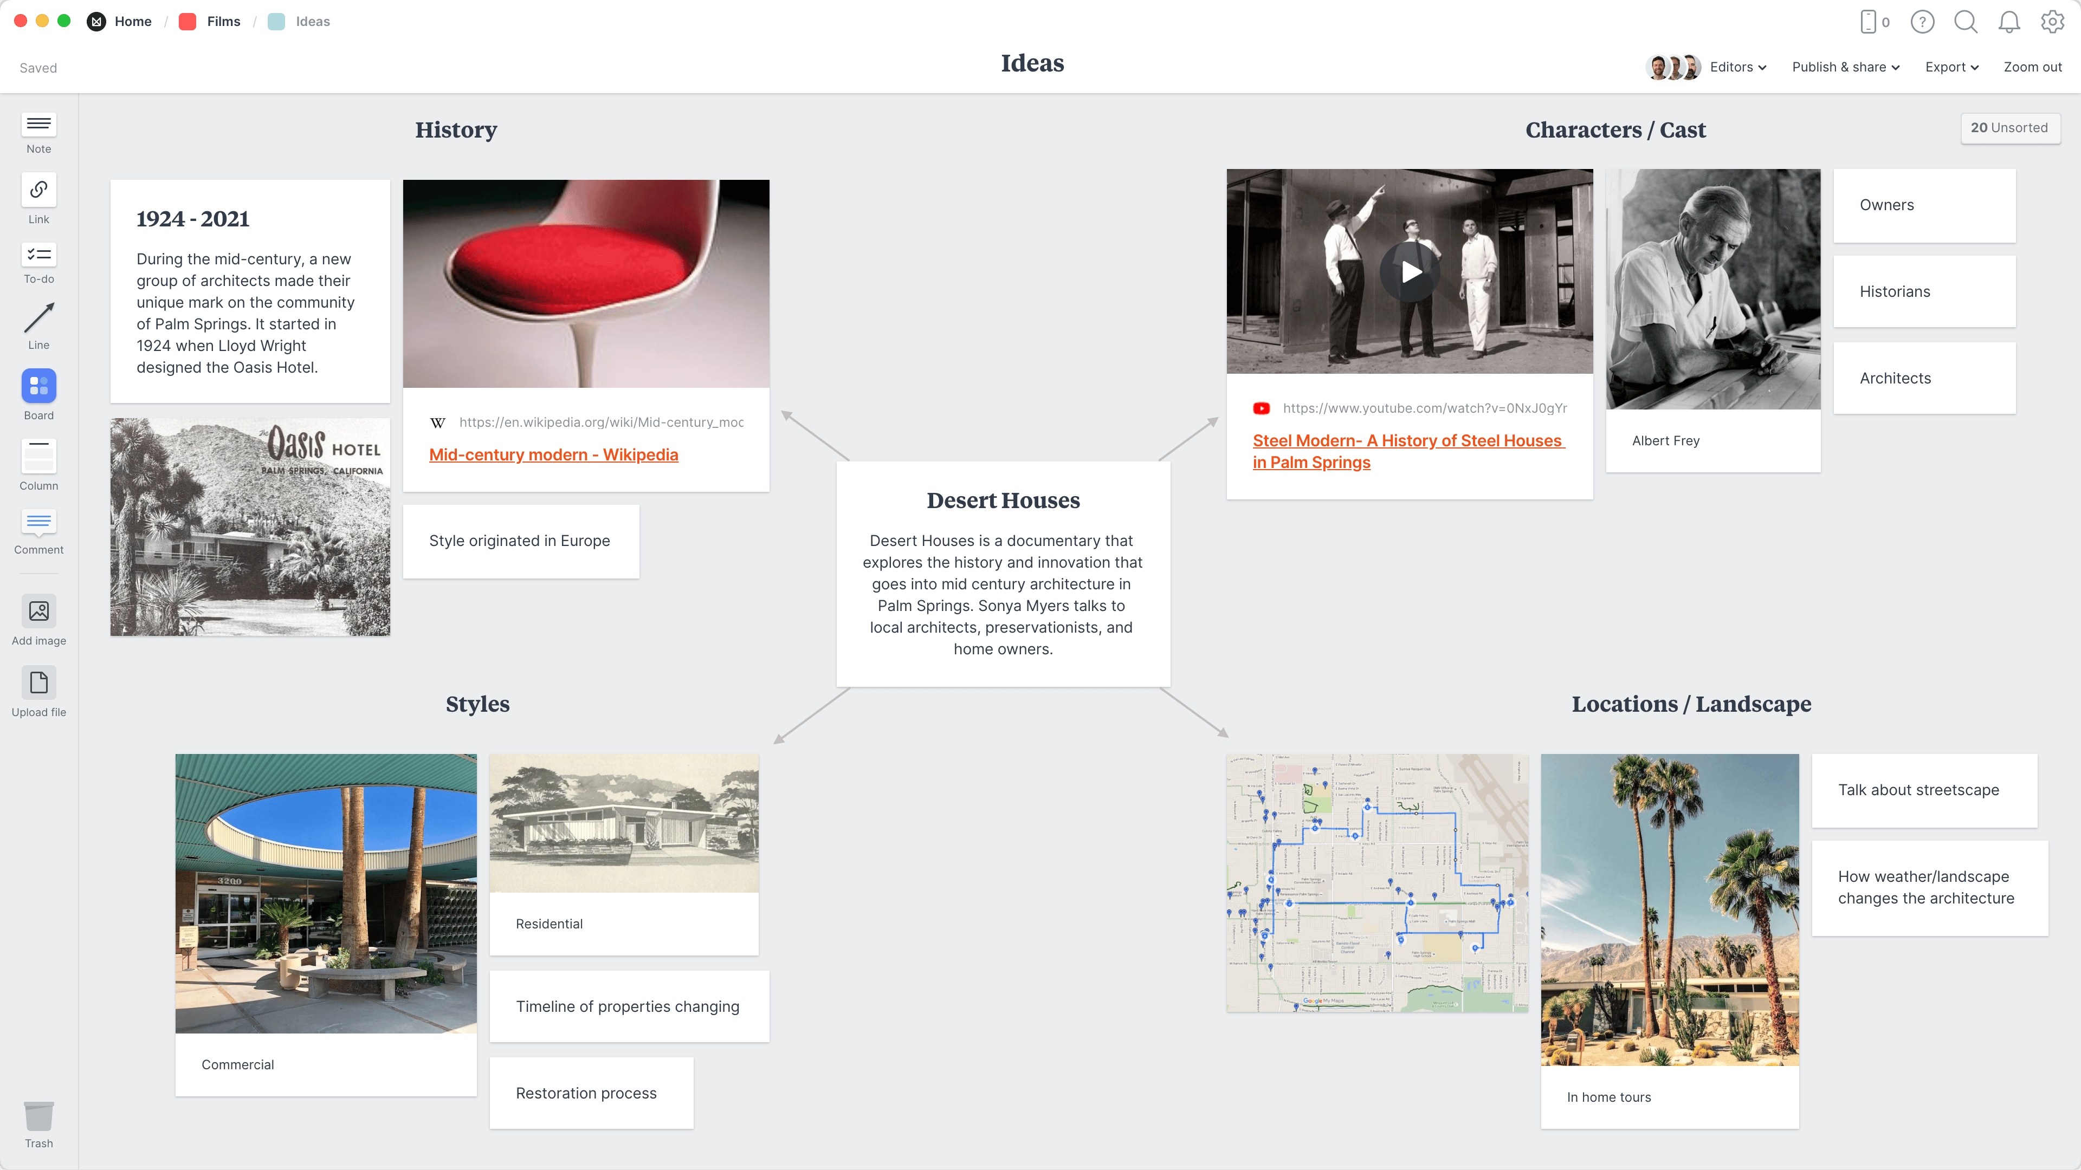Open notifications bell
Viewport: 2081px width, 1170px height.
pos(2009,22)
